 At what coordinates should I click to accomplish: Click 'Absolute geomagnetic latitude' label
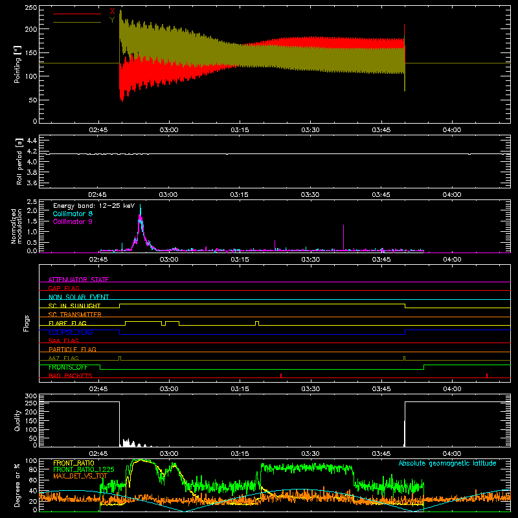[x=447, y=464]
